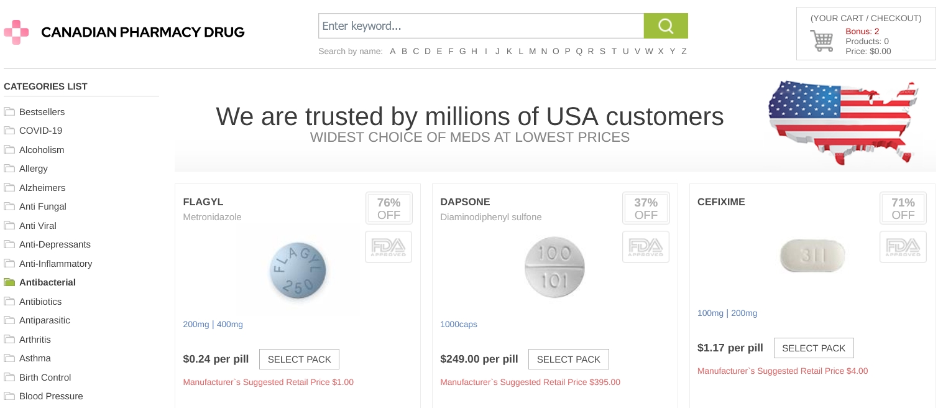Click the Enter keyword search field
Image resolution: width=938 pixels, height=408 pixels.
point(480,26)
